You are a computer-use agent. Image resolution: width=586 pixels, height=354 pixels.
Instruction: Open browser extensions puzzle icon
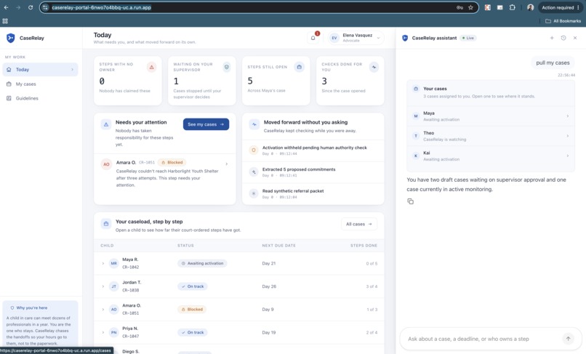[513, 7]
